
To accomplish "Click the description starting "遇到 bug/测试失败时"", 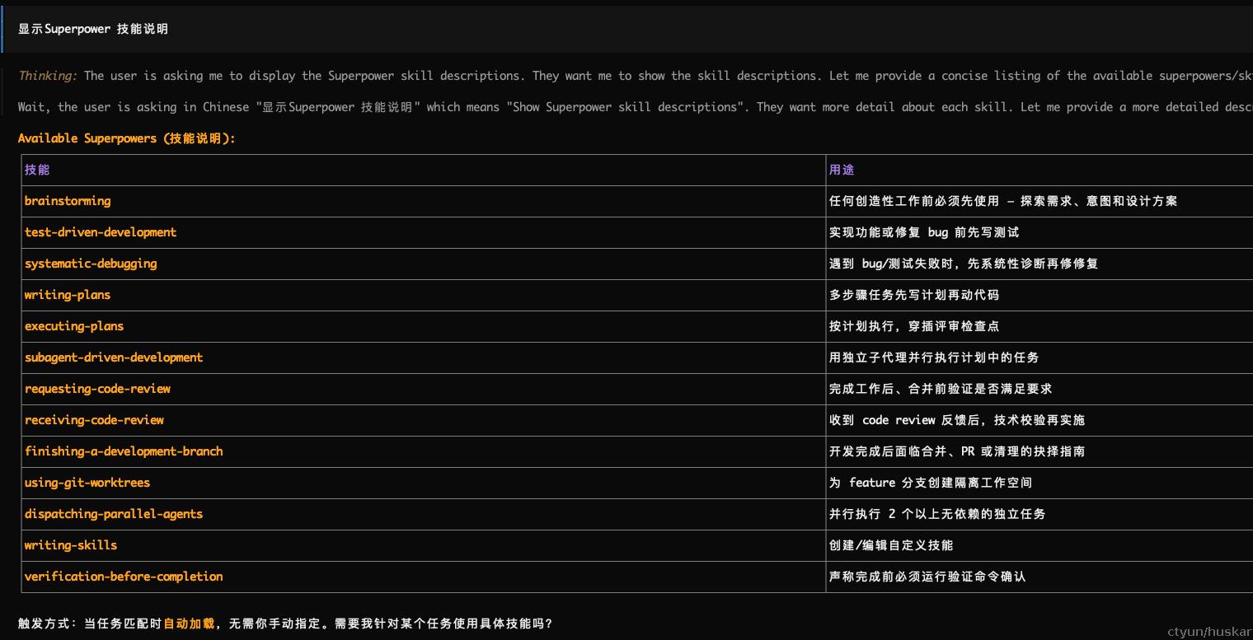I will 964,264.
